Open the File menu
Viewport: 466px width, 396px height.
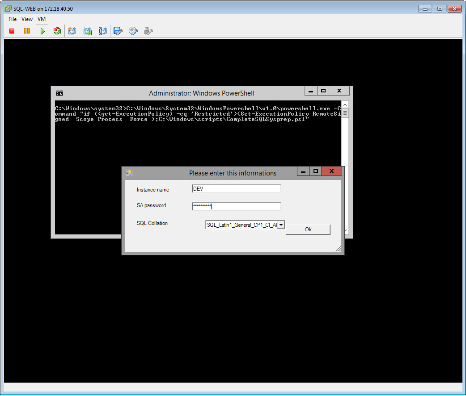tap(13, 19)
